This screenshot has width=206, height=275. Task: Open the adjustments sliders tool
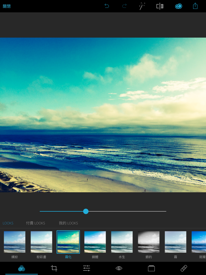coord(87,268)
